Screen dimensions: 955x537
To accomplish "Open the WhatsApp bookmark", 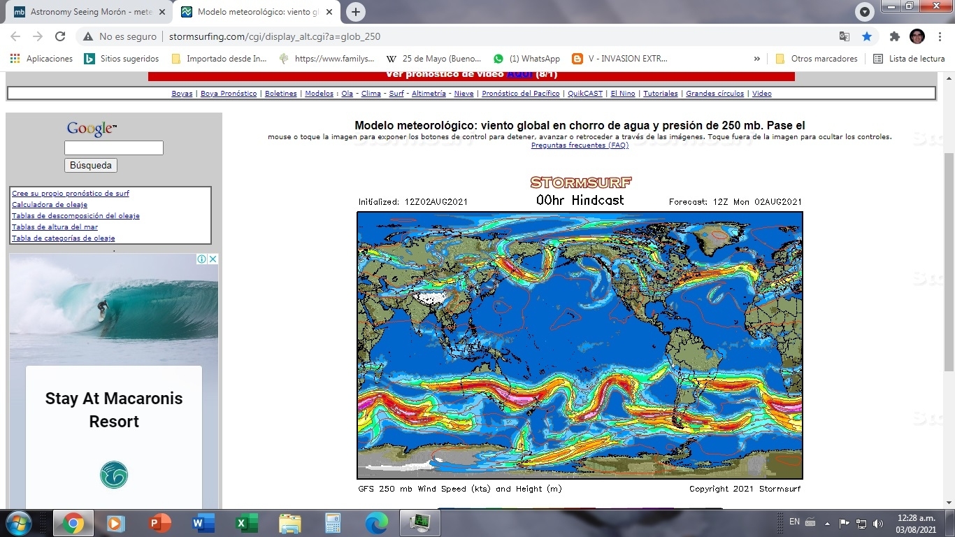I will coord(526,59).
